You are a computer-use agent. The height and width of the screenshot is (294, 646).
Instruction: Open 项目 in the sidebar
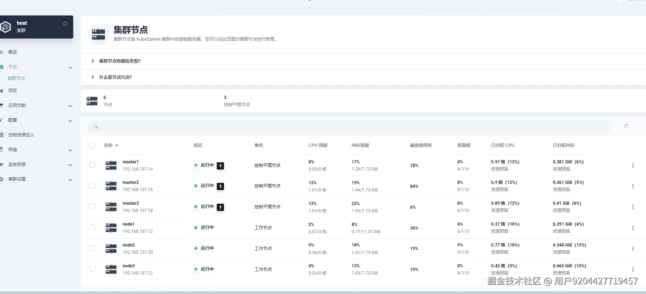13,91
